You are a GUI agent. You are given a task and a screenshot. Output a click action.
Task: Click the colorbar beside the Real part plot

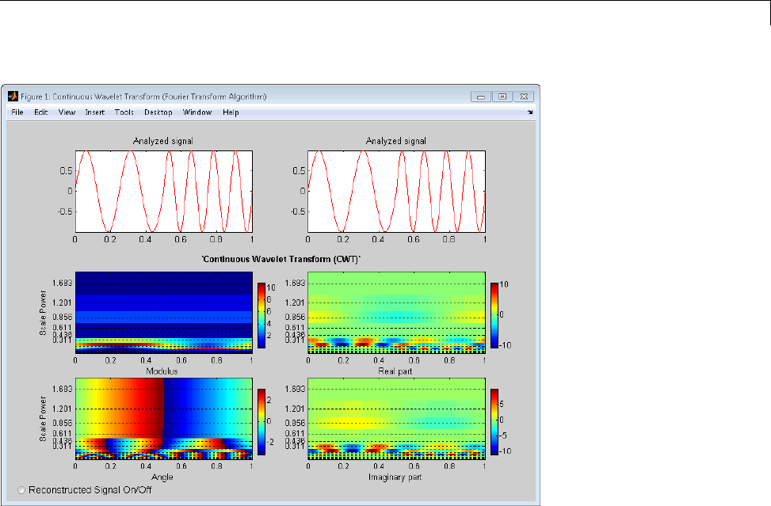(x=494, y=315)
